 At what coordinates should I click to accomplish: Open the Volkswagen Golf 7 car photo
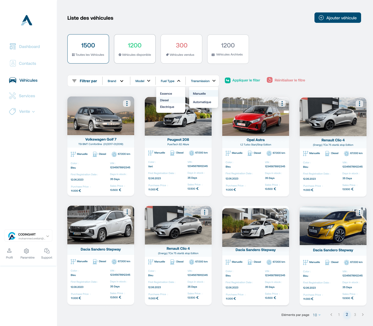click(x=101, y=116)
